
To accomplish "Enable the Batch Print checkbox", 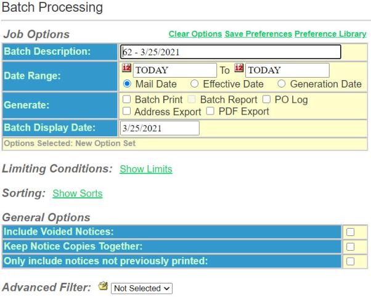I will pos(126,100).
